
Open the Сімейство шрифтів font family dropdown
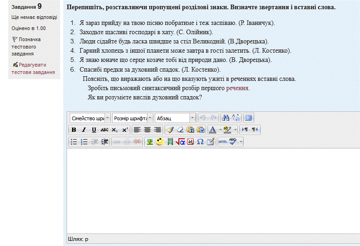[90, 118]
